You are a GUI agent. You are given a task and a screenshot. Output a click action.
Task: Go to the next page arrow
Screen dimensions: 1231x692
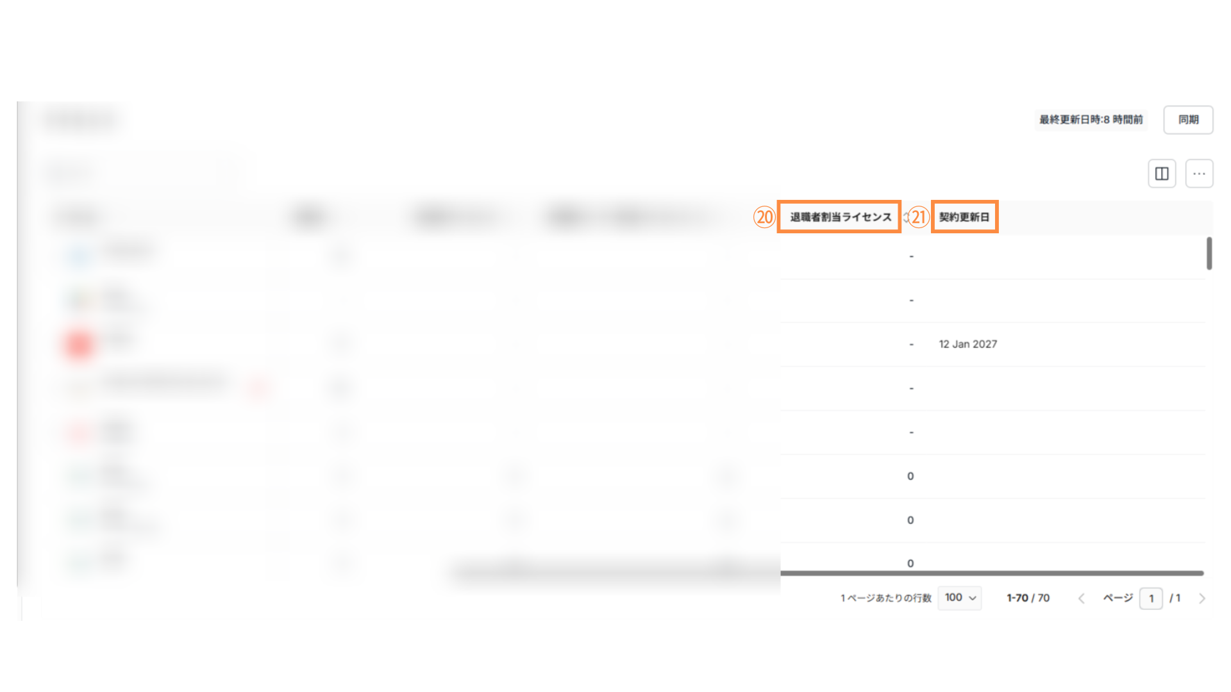(1202, 598)
